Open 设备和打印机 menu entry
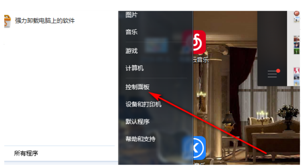Screen dimensions: 303x167 (143, 104)
